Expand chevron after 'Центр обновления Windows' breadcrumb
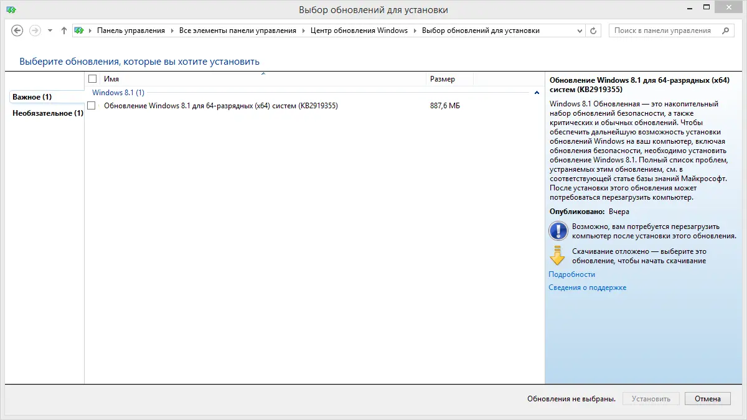The height and width of the screenshot is (420, 747). click(415, 30)
